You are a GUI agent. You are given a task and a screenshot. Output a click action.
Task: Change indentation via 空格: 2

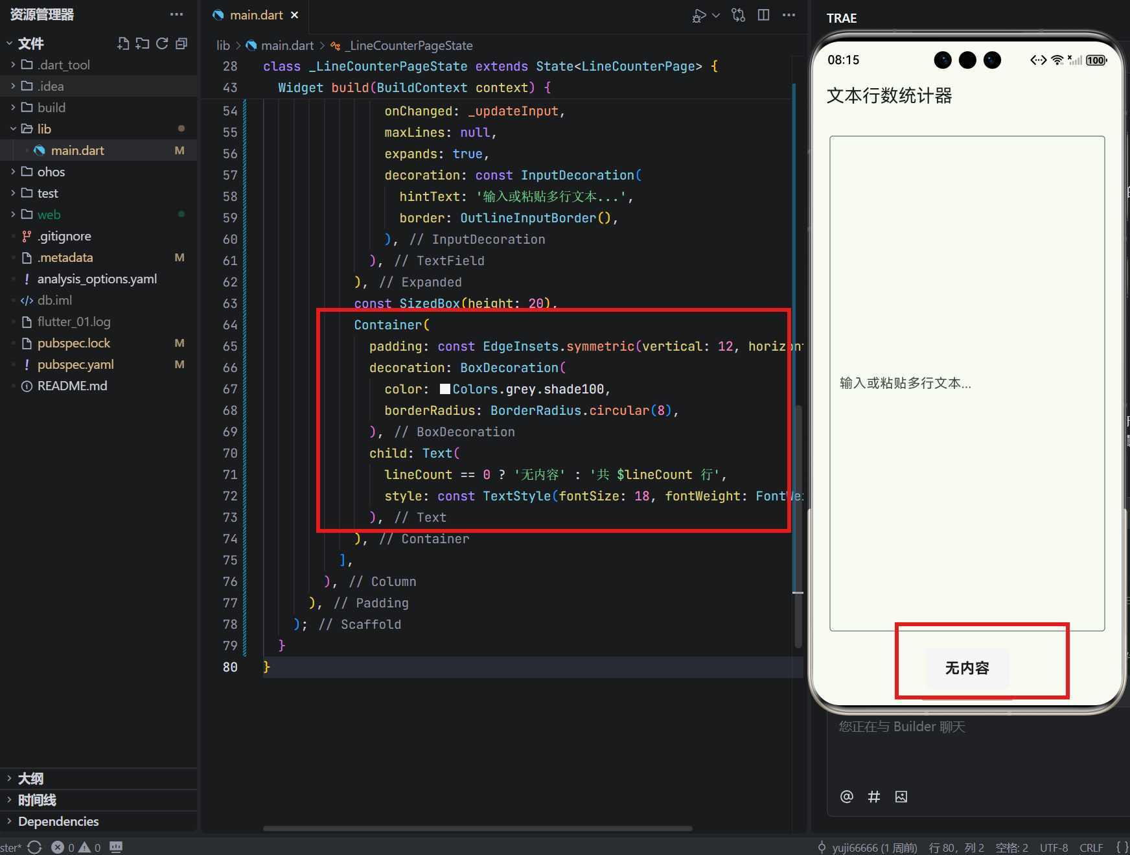click(x=1011, y=847)
